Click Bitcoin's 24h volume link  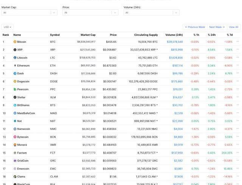tap(175, 42)
